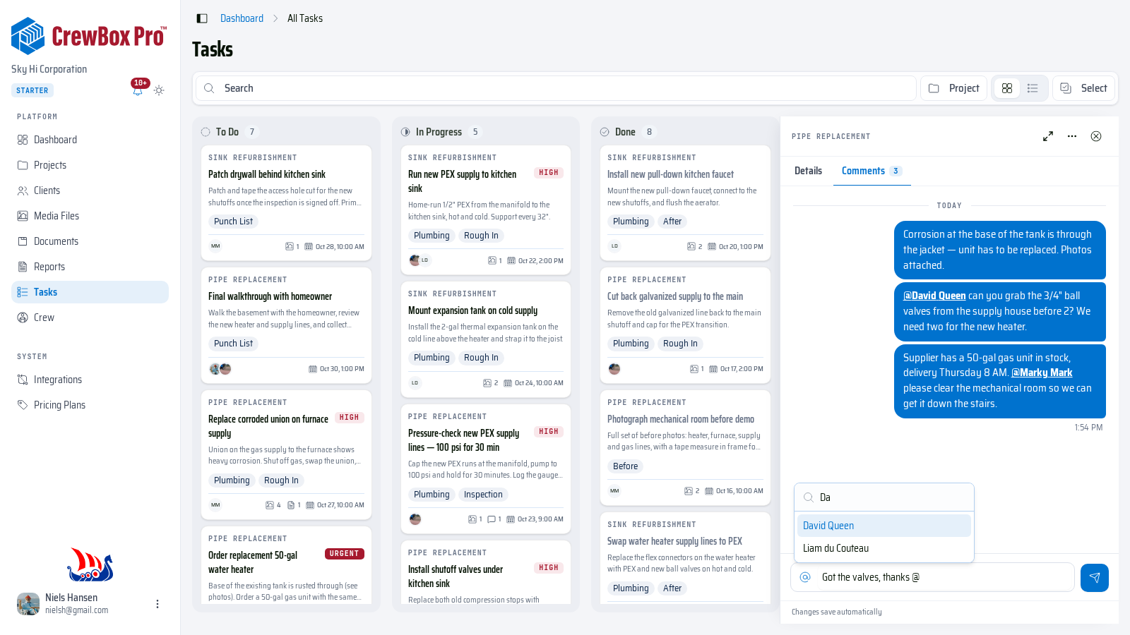
Task: Focus the tasks Search field
Action: [x=556, y=88]
